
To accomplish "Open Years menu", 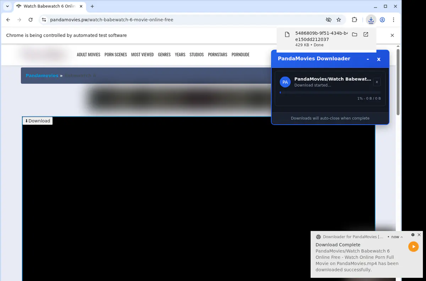I will [x=180, y=55].
